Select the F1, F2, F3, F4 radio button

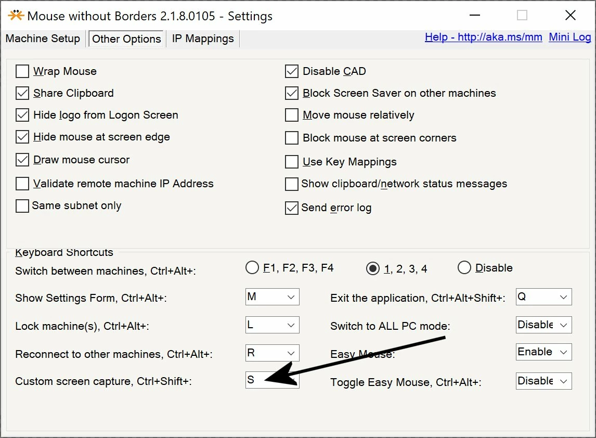click(252, 268)
